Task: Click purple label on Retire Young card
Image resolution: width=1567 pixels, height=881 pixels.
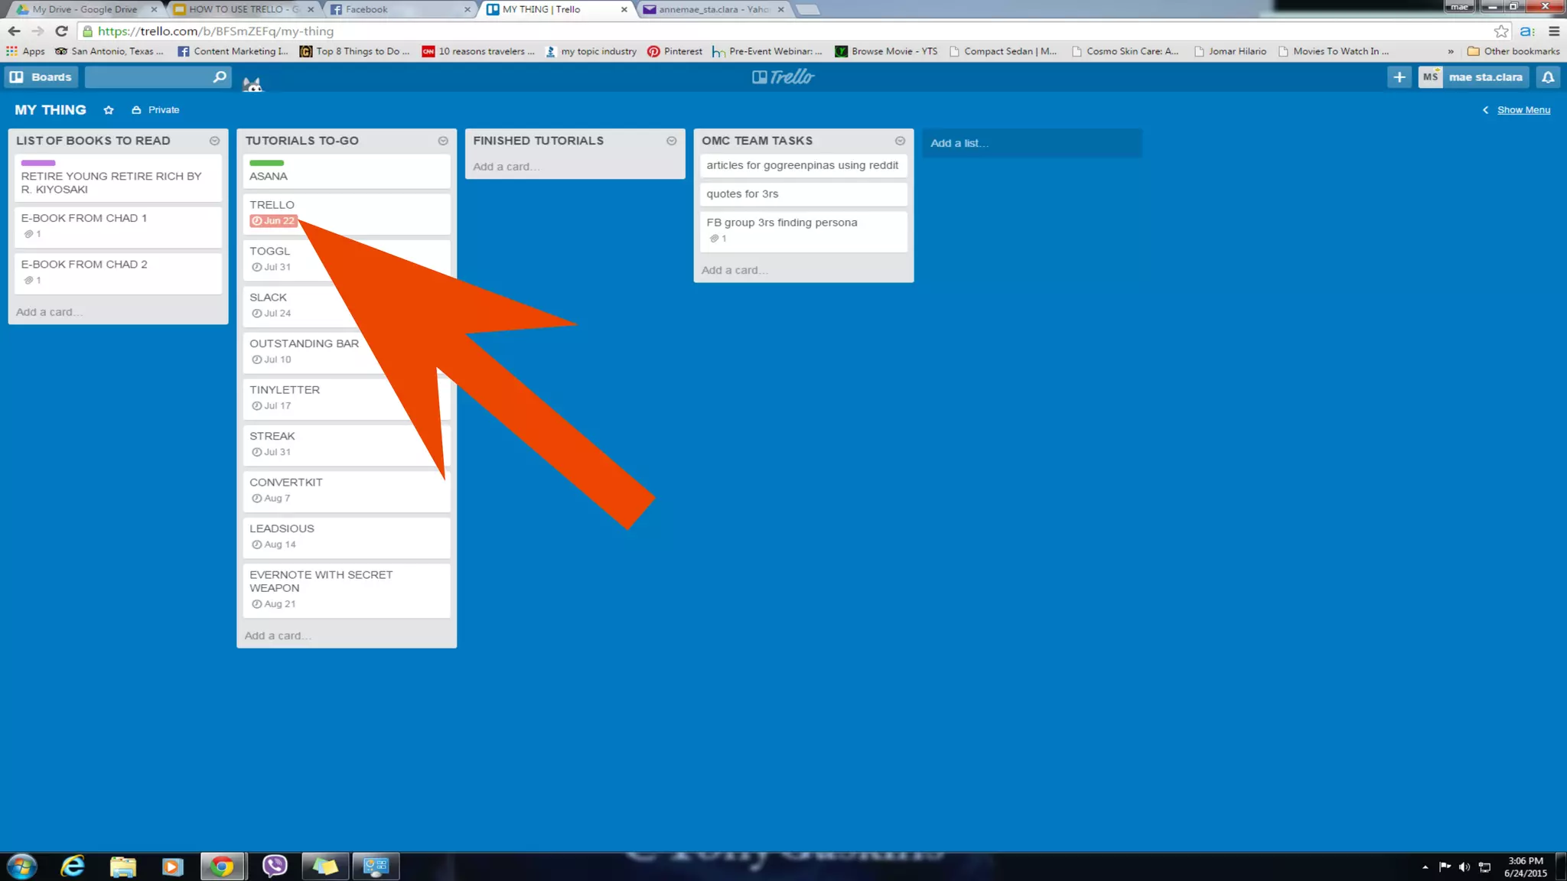Action: (x=38, y=163)
